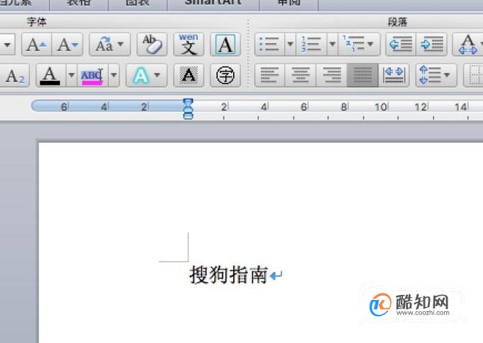Viewport: 483px width, 343px height.
Task: Click the Shrink Font button
Action: tap(67, 45)
